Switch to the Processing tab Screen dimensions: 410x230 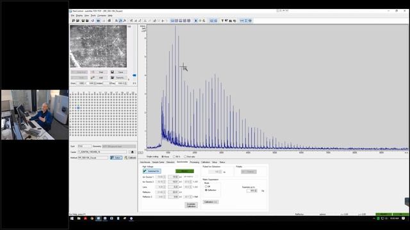pyautogui.click(x=194, y=162)
